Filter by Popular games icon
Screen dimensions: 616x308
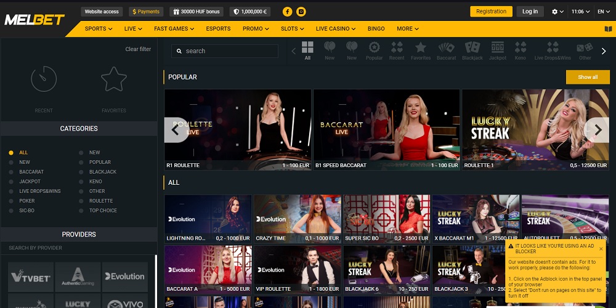[374, 48]
